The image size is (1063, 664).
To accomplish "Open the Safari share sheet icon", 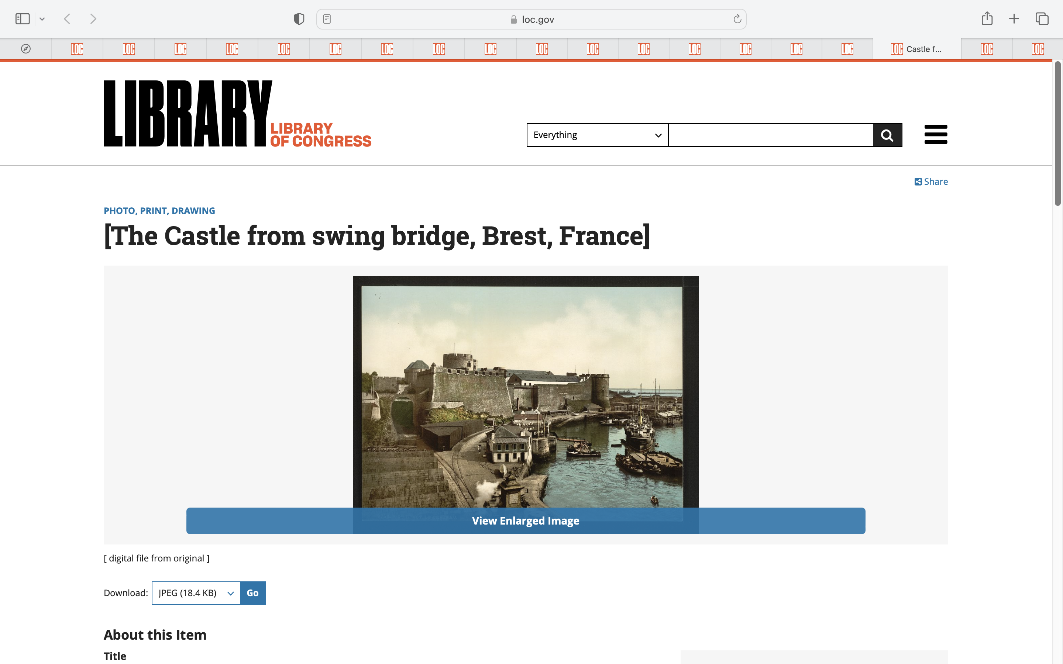I will pos(987,19).
